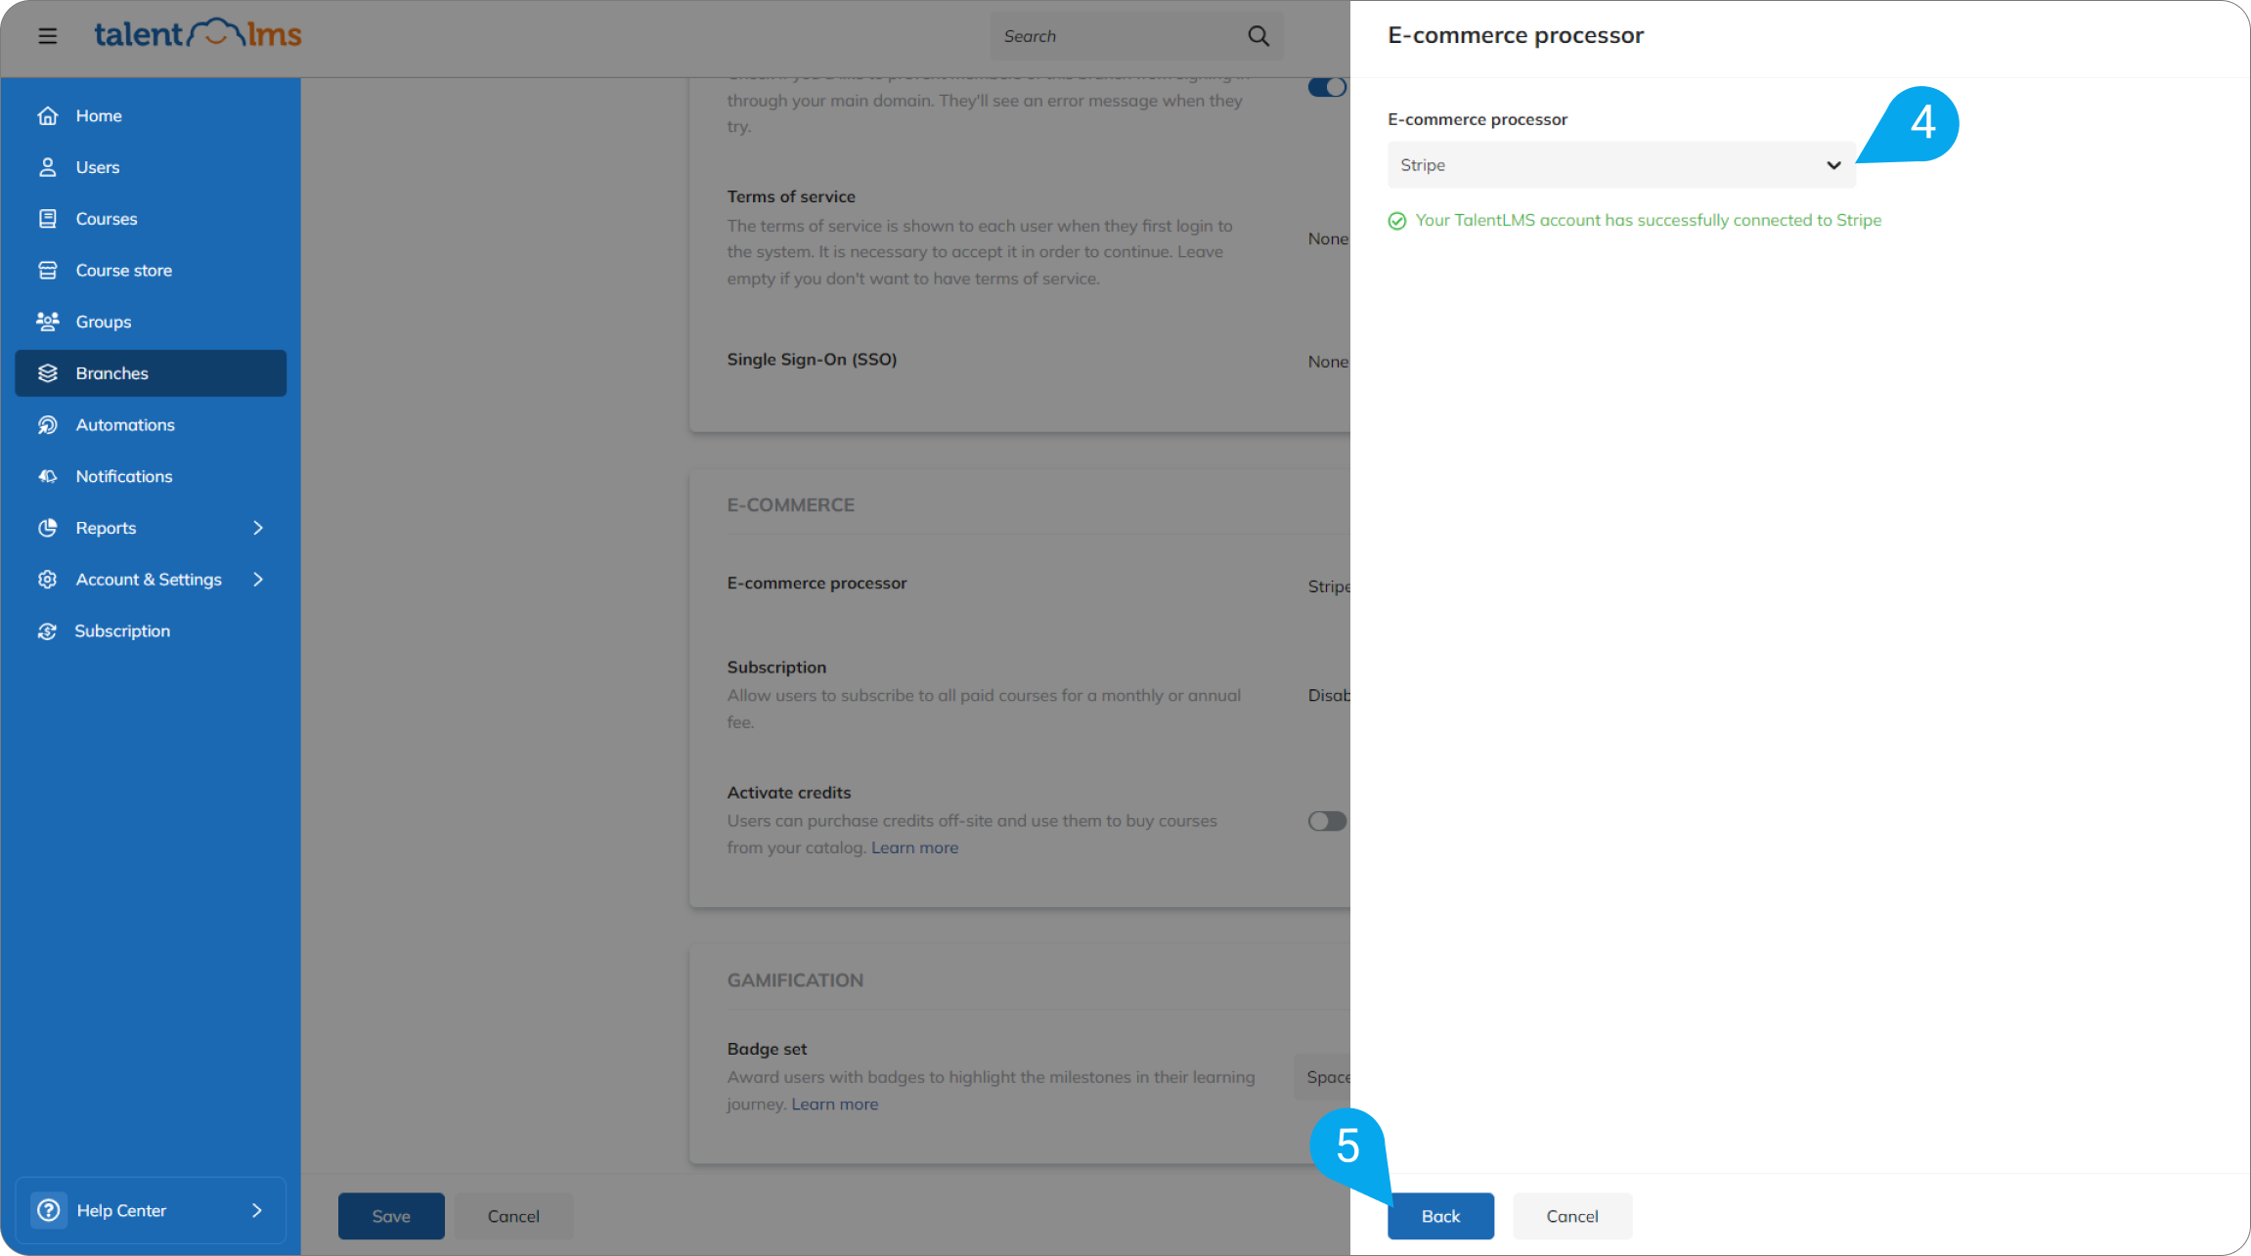Click the Single Sign-On None value

(x=1328, y=362)
